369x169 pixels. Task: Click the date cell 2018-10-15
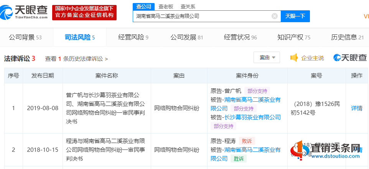click(x=43, y=150)
